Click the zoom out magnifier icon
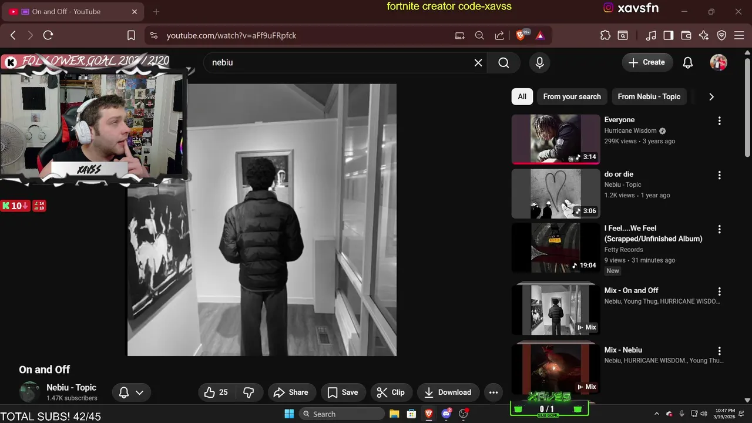Viewport: 752px width, 423px height. (x=479, y=35)
